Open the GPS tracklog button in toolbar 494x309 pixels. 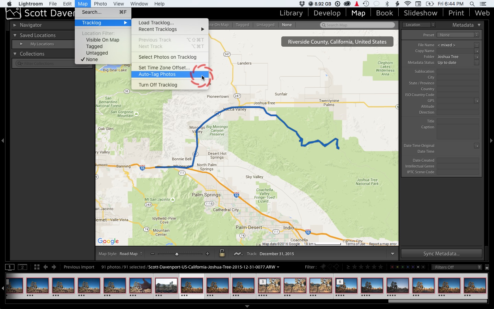point(238,254)
